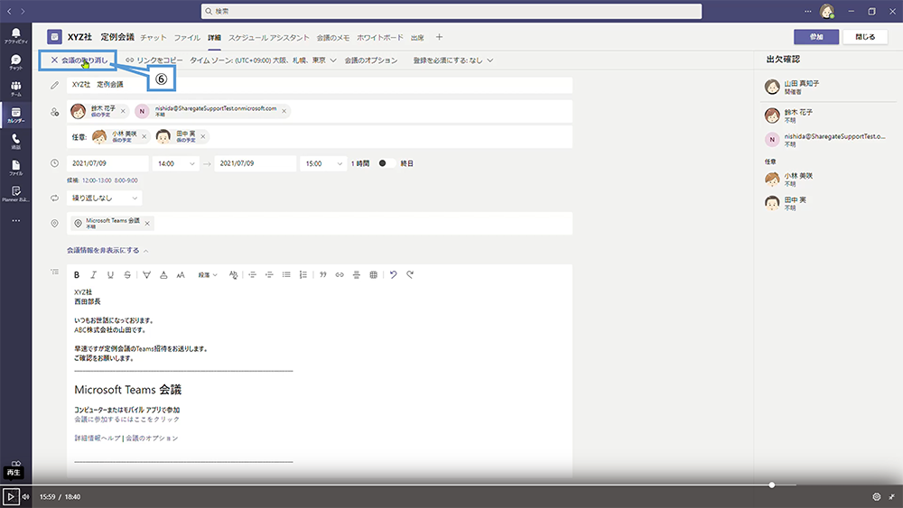
Task: Click the text highlight color icon
Action: pos(147,275)
